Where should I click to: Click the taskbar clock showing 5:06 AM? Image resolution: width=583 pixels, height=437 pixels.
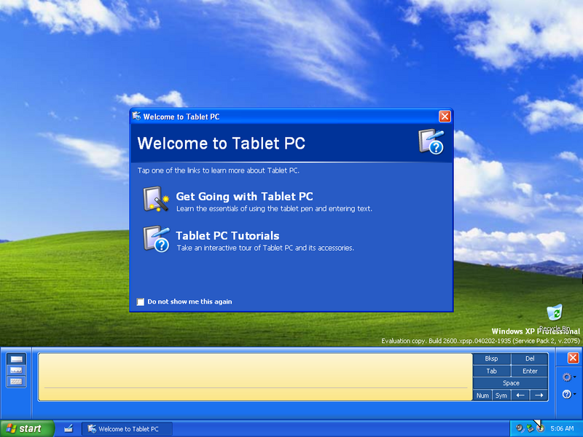562,428
